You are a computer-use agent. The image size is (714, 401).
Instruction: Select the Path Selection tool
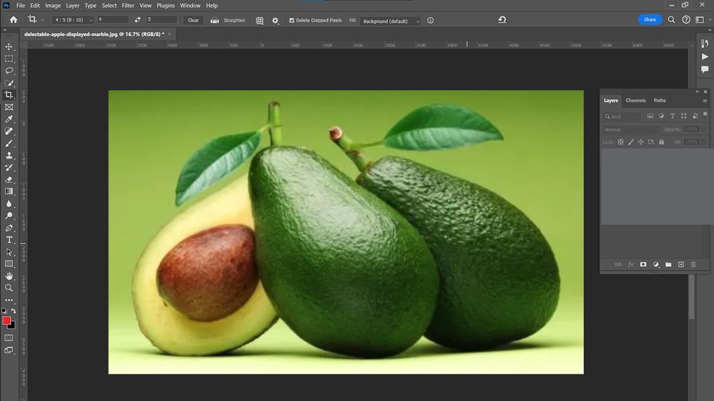click(9, 252)
